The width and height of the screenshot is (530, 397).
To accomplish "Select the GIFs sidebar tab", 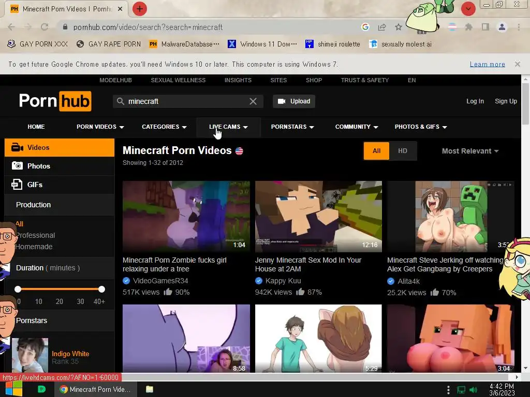I will (60, 185).
